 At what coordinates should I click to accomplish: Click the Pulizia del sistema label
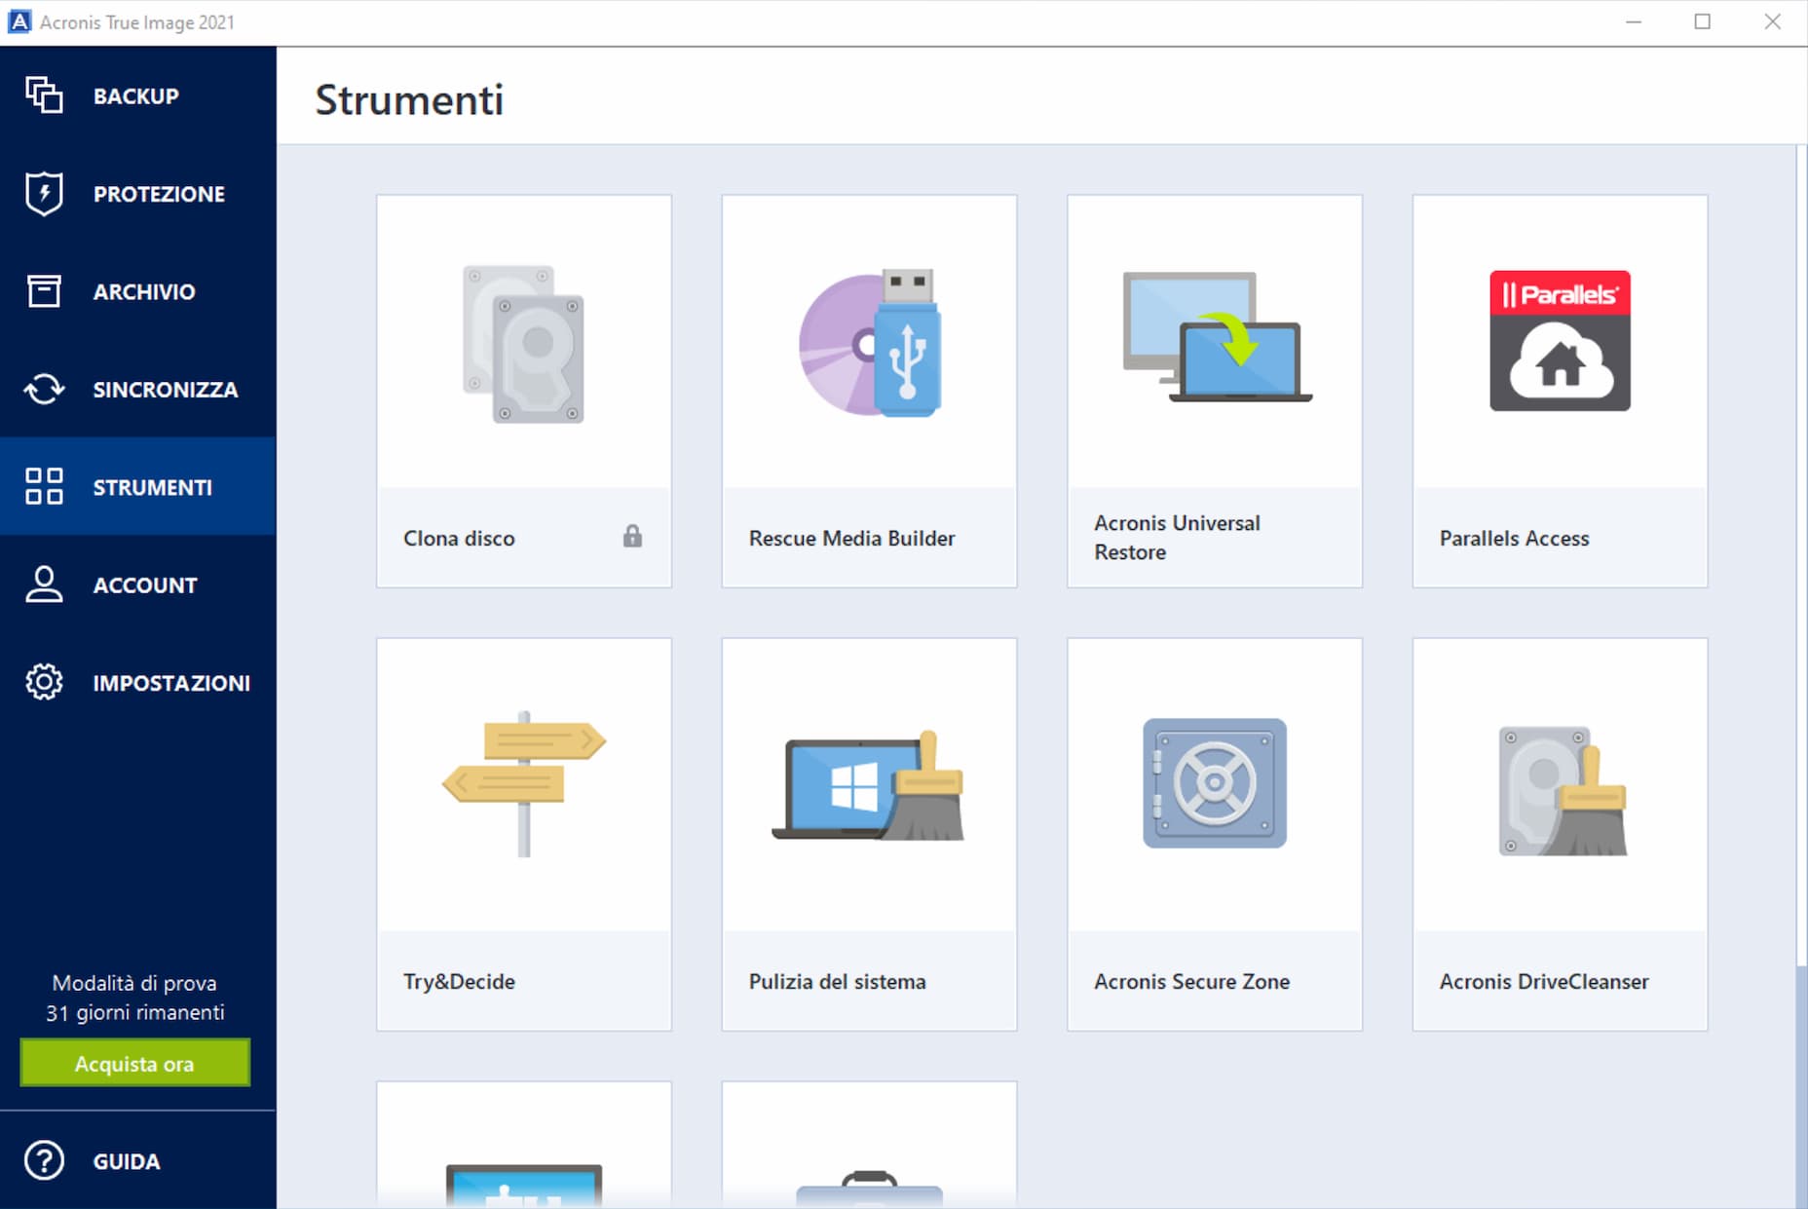point(837,981)
